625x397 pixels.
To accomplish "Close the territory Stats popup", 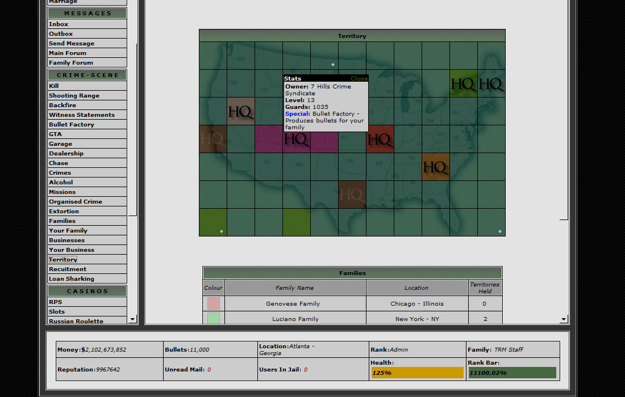I will (x=359, y=79).
